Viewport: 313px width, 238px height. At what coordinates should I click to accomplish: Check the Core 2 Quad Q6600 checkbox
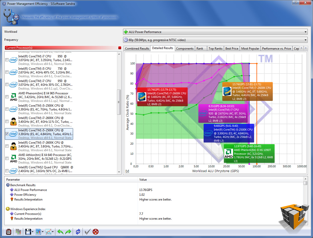(x=7, y=171)
